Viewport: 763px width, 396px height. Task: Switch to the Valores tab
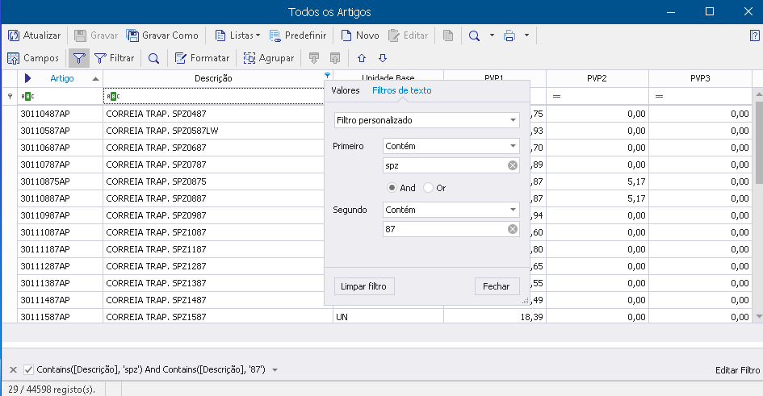346,90
